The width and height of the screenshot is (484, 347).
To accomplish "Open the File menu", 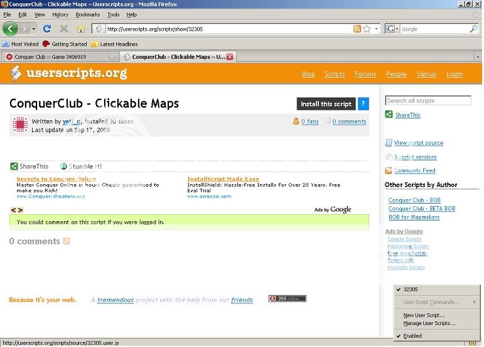I will point(7,14).
